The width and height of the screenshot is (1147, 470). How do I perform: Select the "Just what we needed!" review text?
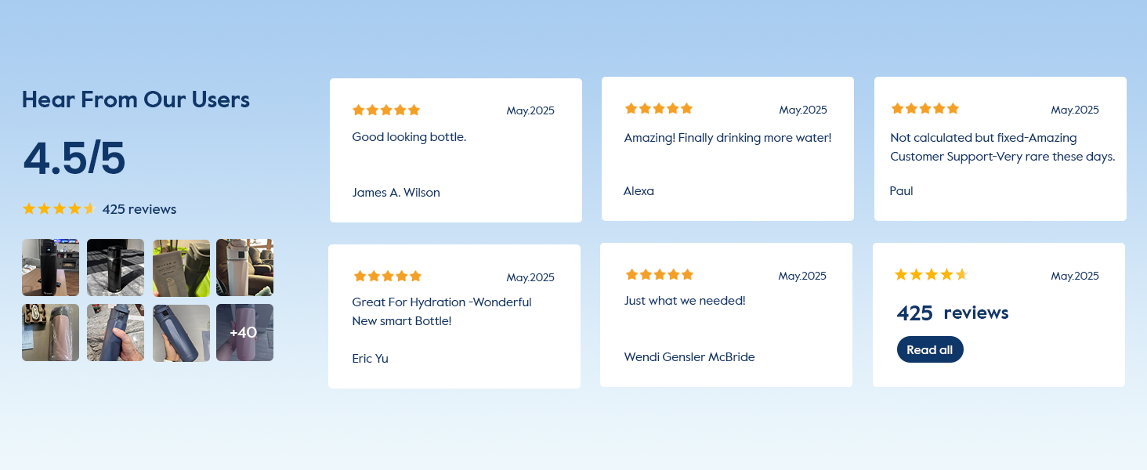pos(685,300)
